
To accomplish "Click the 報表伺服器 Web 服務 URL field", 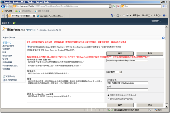I will click(127, 60).
